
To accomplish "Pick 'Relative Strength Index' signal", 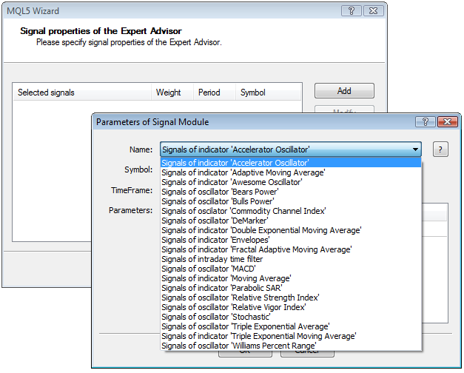I will pyautogui.click(x=291, y=298).
